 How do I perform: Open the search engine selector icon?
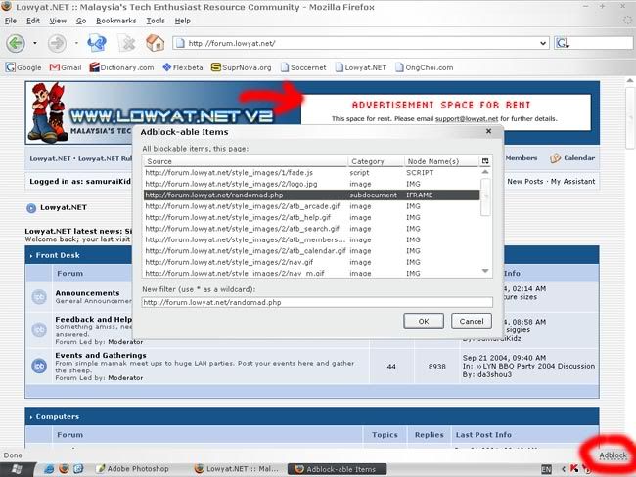(x=563, y=43)
